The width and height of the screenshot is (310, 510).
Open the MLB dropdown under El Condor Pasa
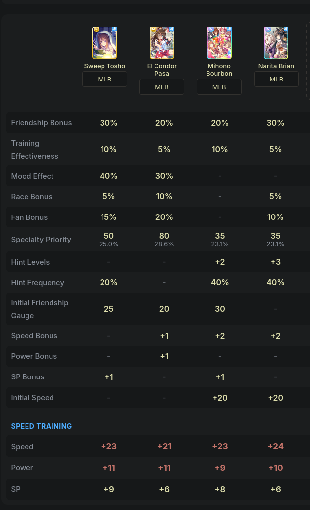pos(162,87)
